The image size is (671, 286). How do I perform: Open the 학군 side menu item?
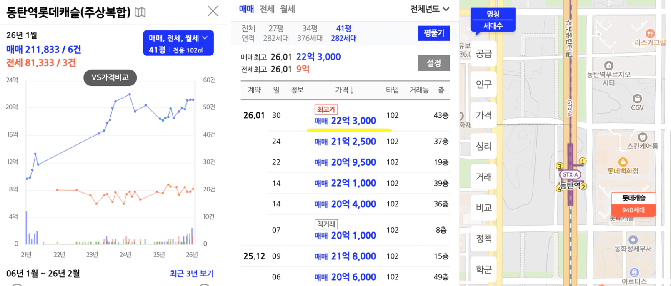483,269
